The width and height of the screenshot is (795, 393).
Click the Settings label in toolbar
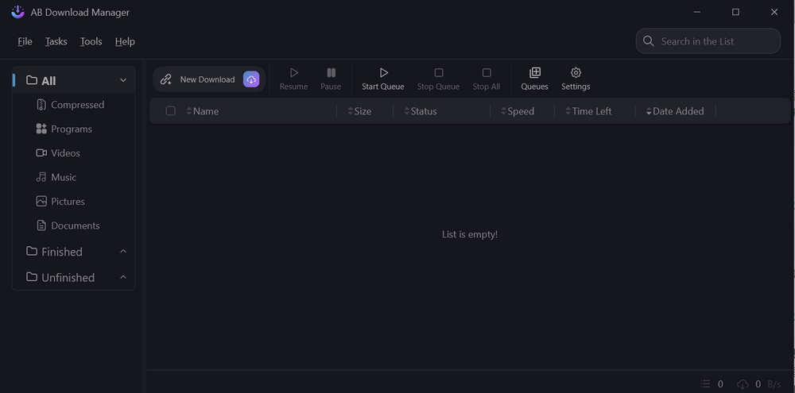click(x=576, y=87)
